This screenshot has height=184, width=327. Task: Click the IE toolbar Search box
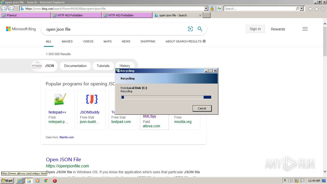260,8
